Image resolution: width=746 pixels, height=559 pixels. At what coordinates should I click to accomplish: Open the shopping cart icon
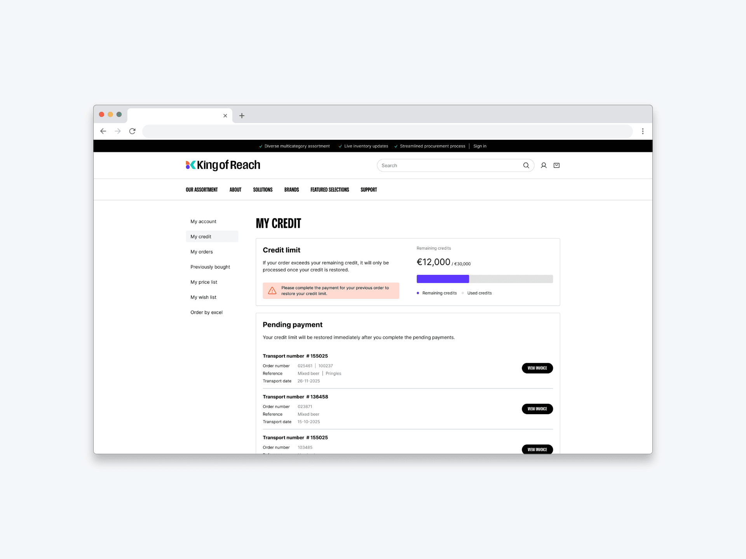556,165
